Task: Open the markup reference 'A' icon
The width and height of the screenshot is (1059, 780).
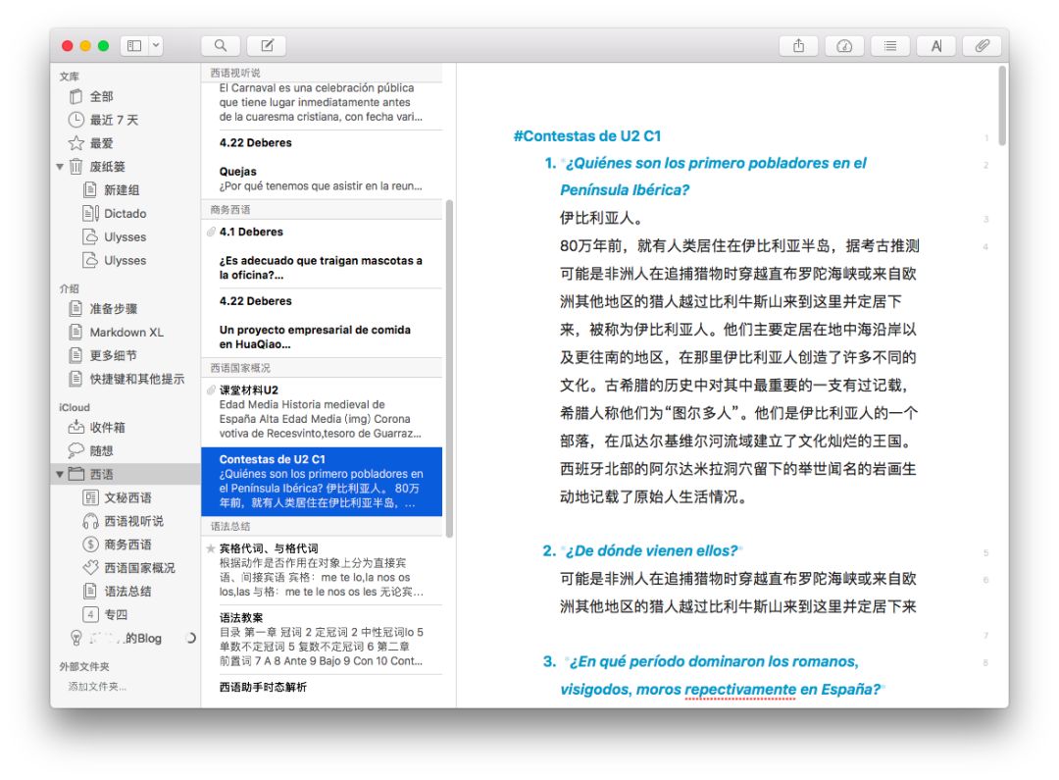Action: [x=935, y=46]
